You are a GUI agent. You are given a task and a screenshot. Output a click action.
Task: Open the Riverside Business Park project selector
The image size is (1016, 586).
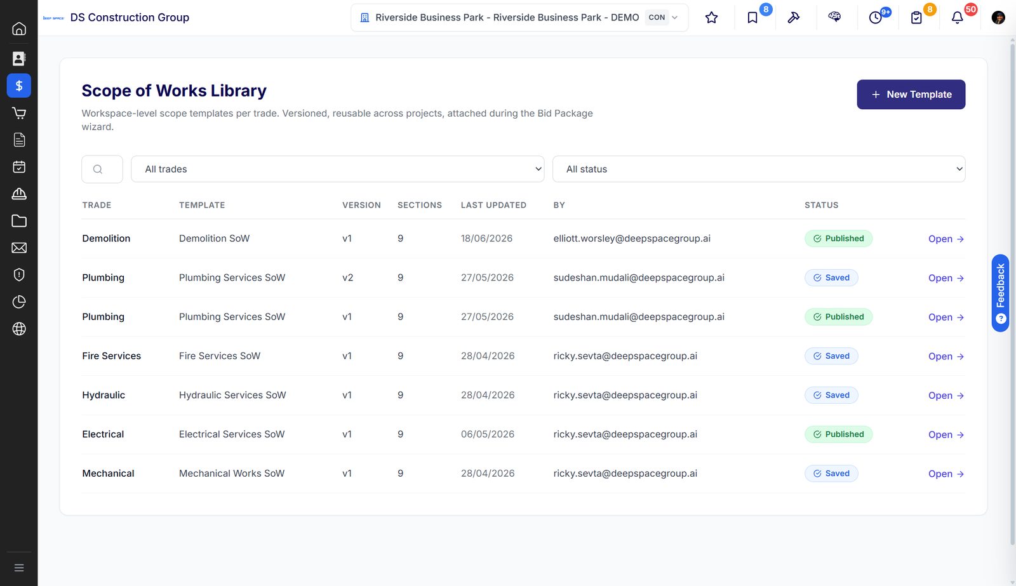(x=519, y=18)
